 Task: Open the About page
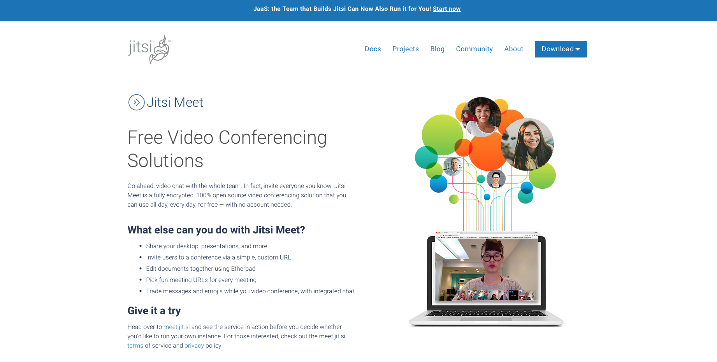point(513,49)
